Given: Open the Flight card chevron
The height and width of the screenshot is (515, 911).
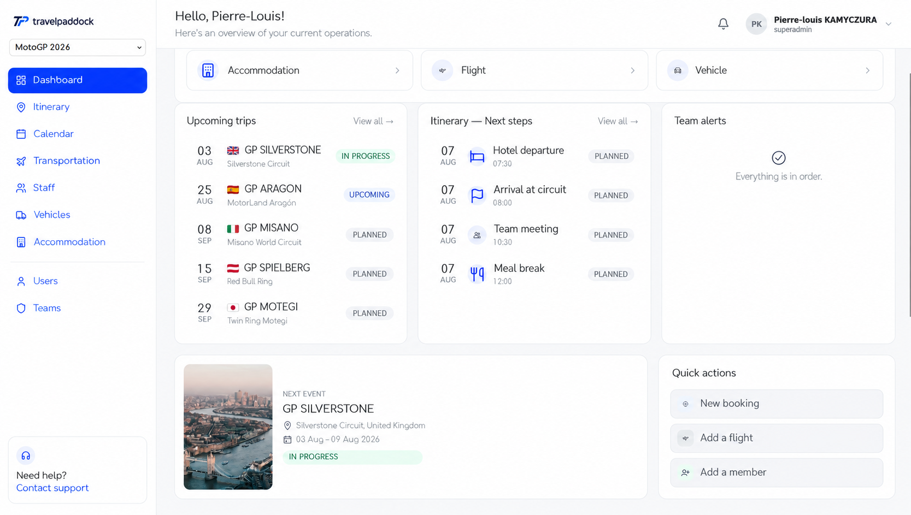Looking at the screenshot, I should point(632,70).
